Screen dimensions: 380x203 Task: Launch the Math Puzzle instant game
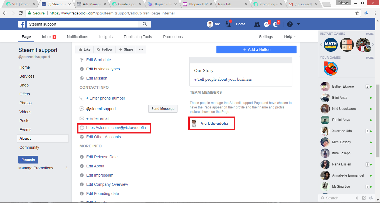point(331,45)
